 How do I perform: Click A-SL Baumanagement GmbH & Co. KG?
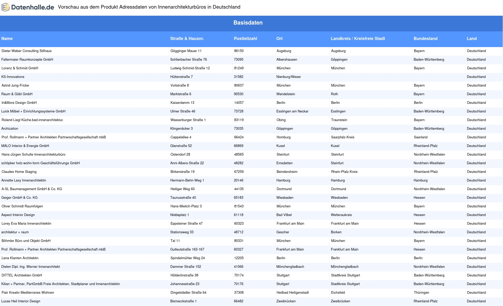(x=32, y=189)
